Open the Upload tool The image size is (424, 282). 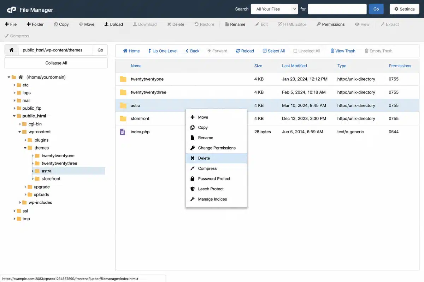pos(113,24)
